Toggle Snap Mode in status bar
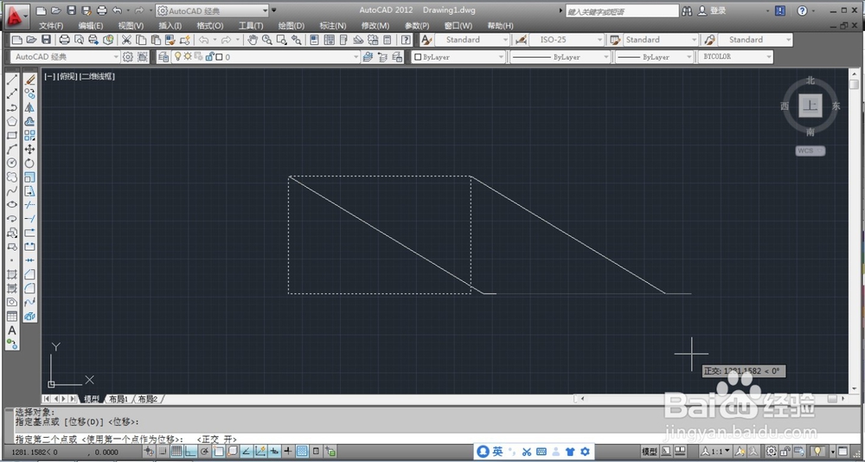Image resolution: width=865 pixels, height=462 pixels. click(163, 452)
